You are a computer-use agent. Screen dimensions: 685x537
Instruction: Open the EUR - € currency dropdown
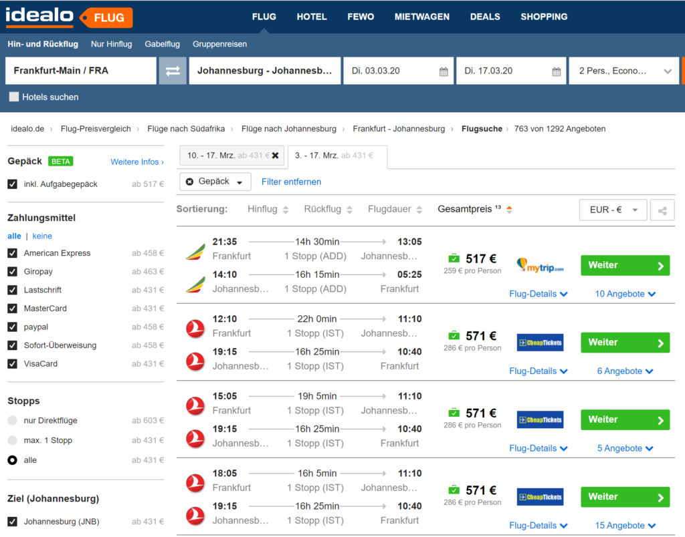(x=613, y=210)
